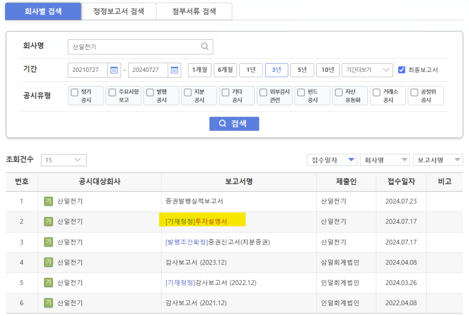Open the 기간더보기 dropdown
Image resolution: width=469 pixels, height=316 pixels.
367,70
